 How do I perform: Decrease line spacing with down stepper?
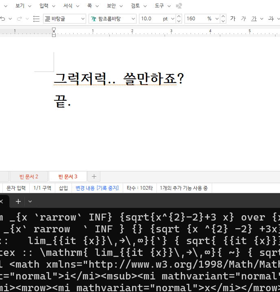(x=223, y=21)
